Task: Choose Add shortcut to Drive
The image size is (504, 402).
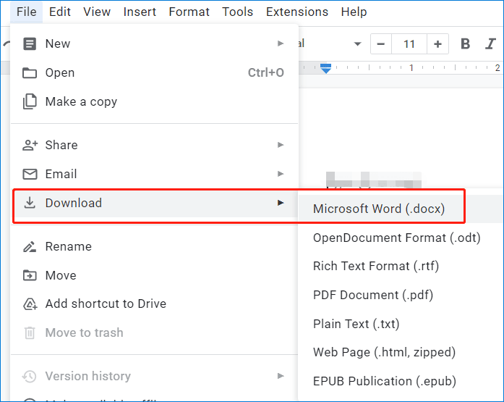Action: 154,303
